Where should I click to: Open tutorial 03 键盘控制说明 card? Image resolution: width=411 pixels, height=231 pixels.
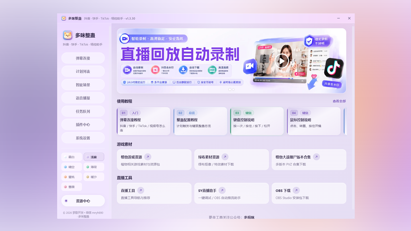point(257,121)
